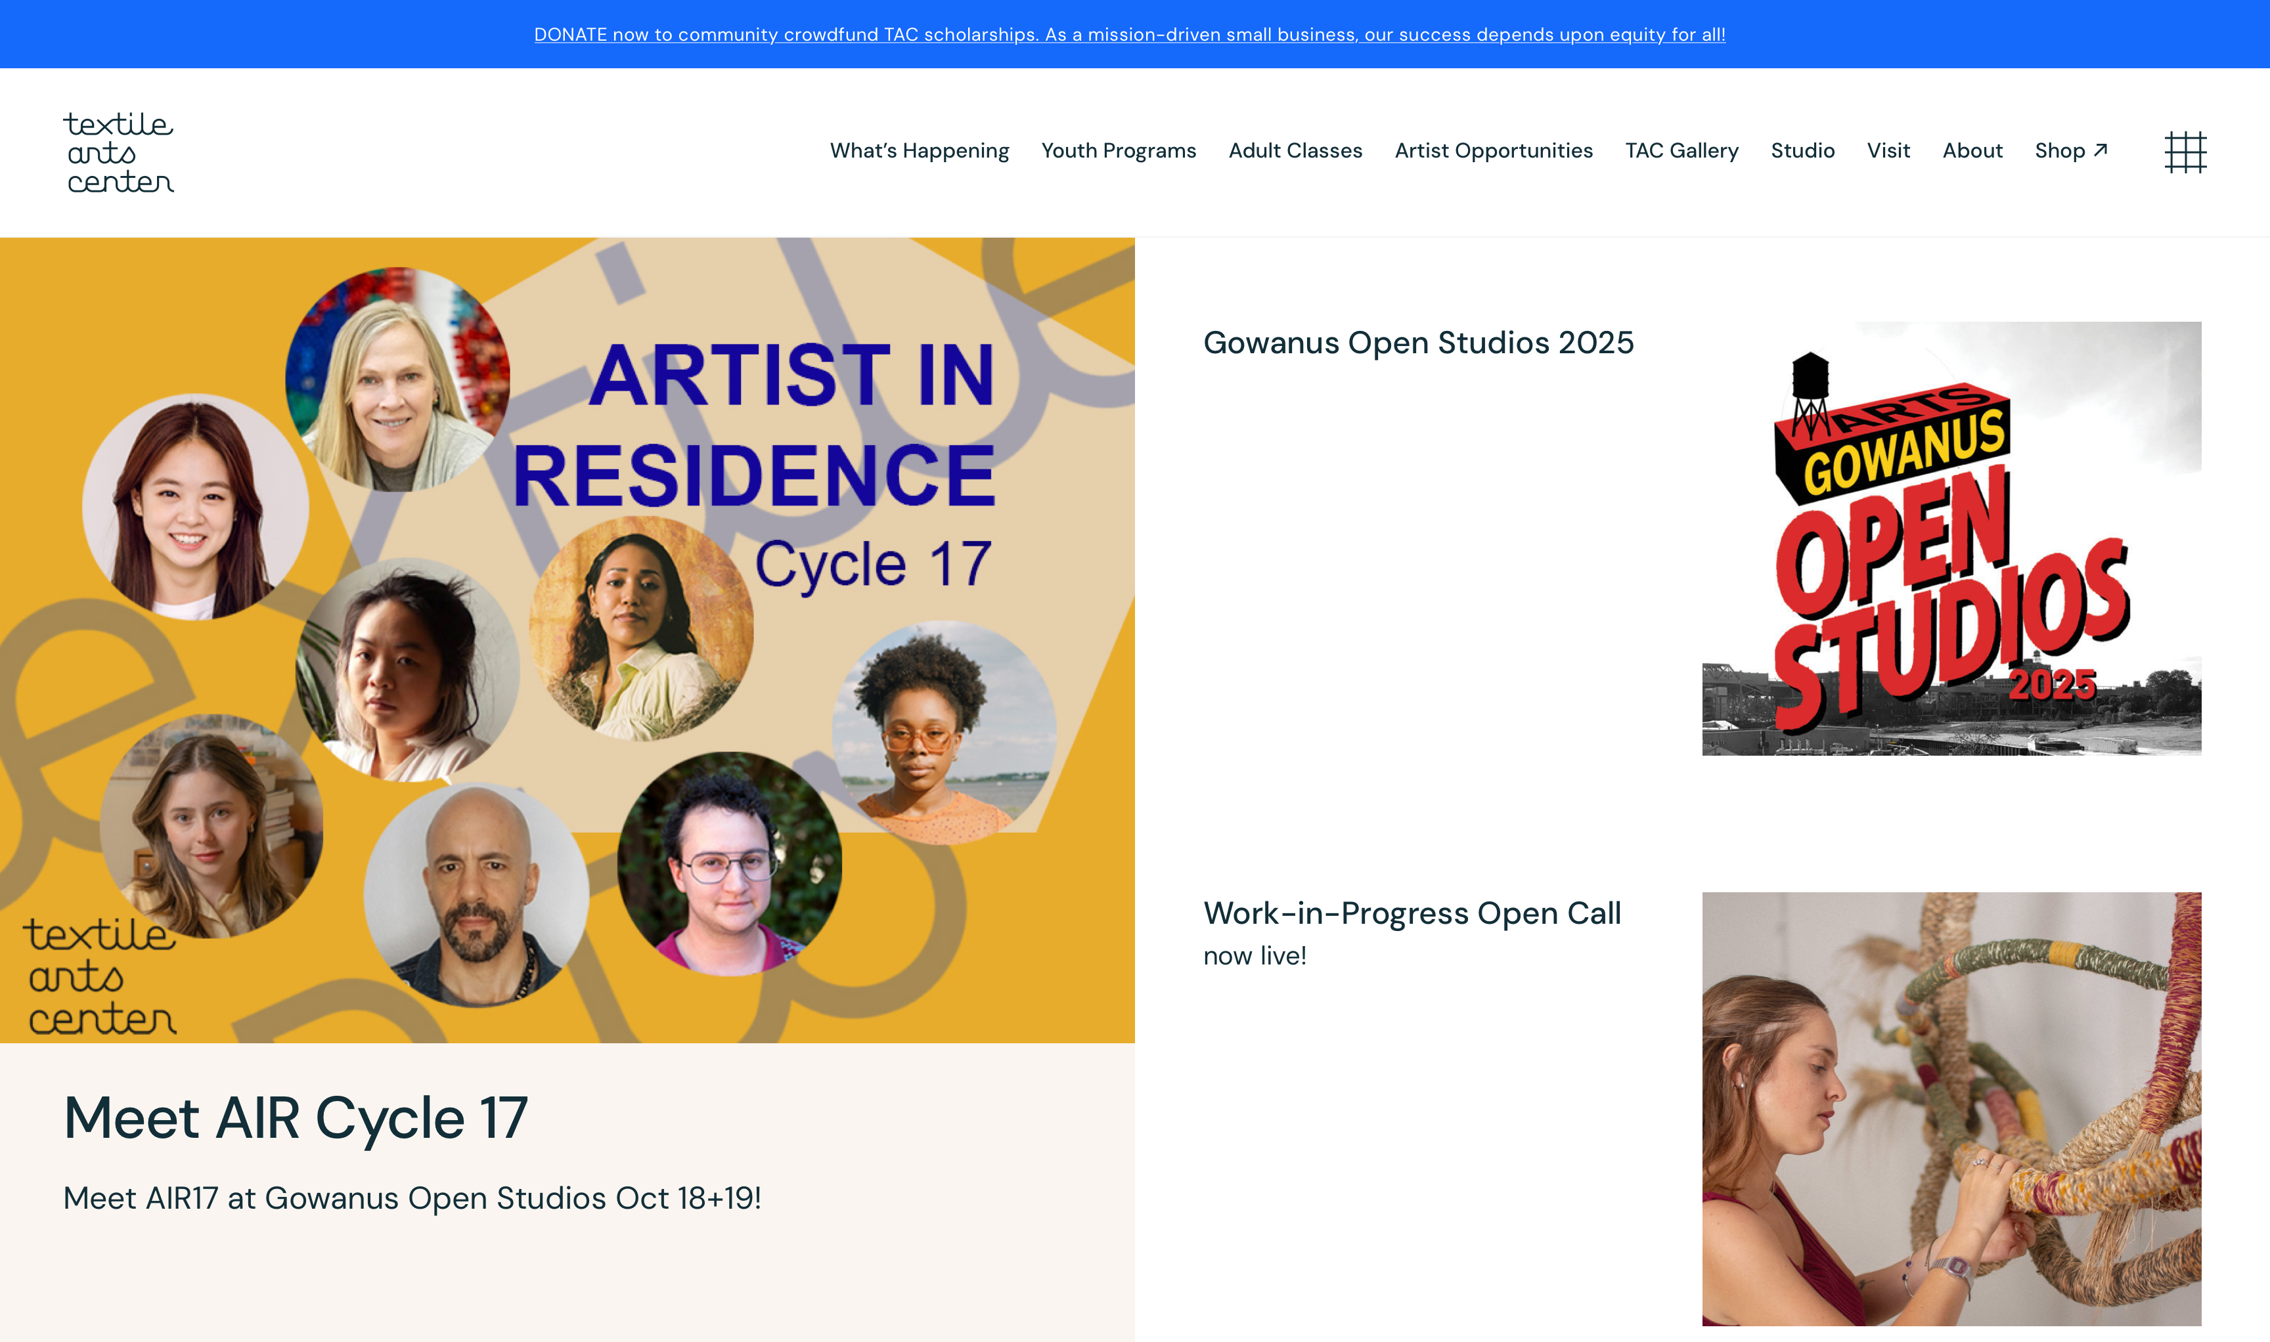Image resolution: width=2270 pixels, height=1342 pixels.
Task: Open the woman weaving sculpture photo
Action: (1951, 1110)
